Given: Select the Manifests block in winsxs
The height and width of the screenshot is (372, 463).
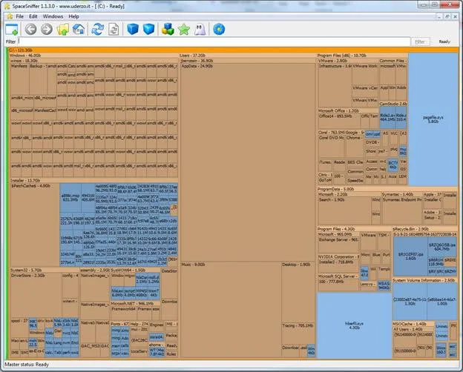Looking at the screenshot, I should click(x=20, y=79).
